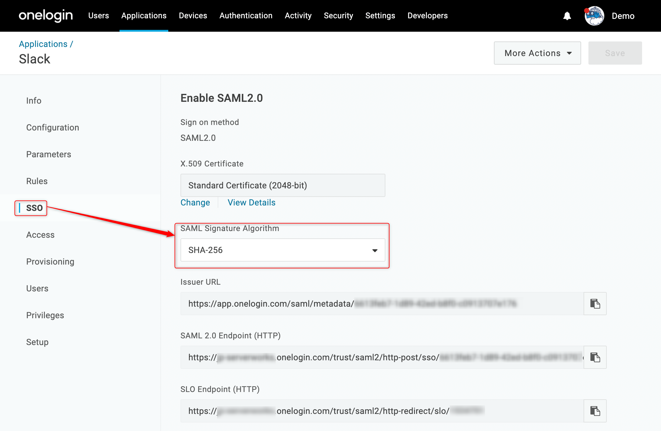Click the Enable SAML2.0 heading

click(x=221, y=98)
